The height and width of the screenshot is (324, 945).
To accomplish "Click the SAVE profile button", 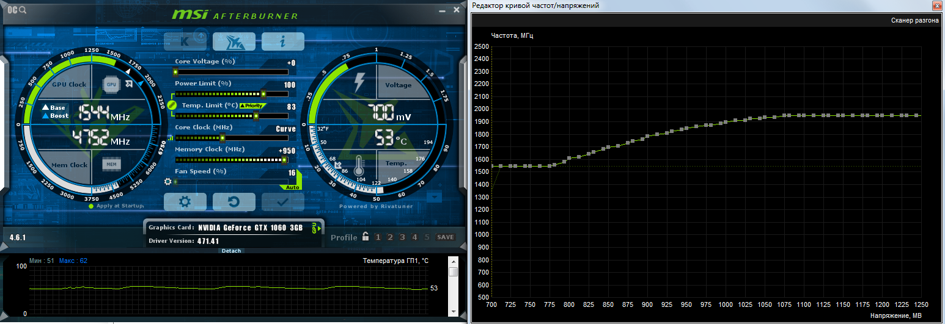I will point(446,237).
